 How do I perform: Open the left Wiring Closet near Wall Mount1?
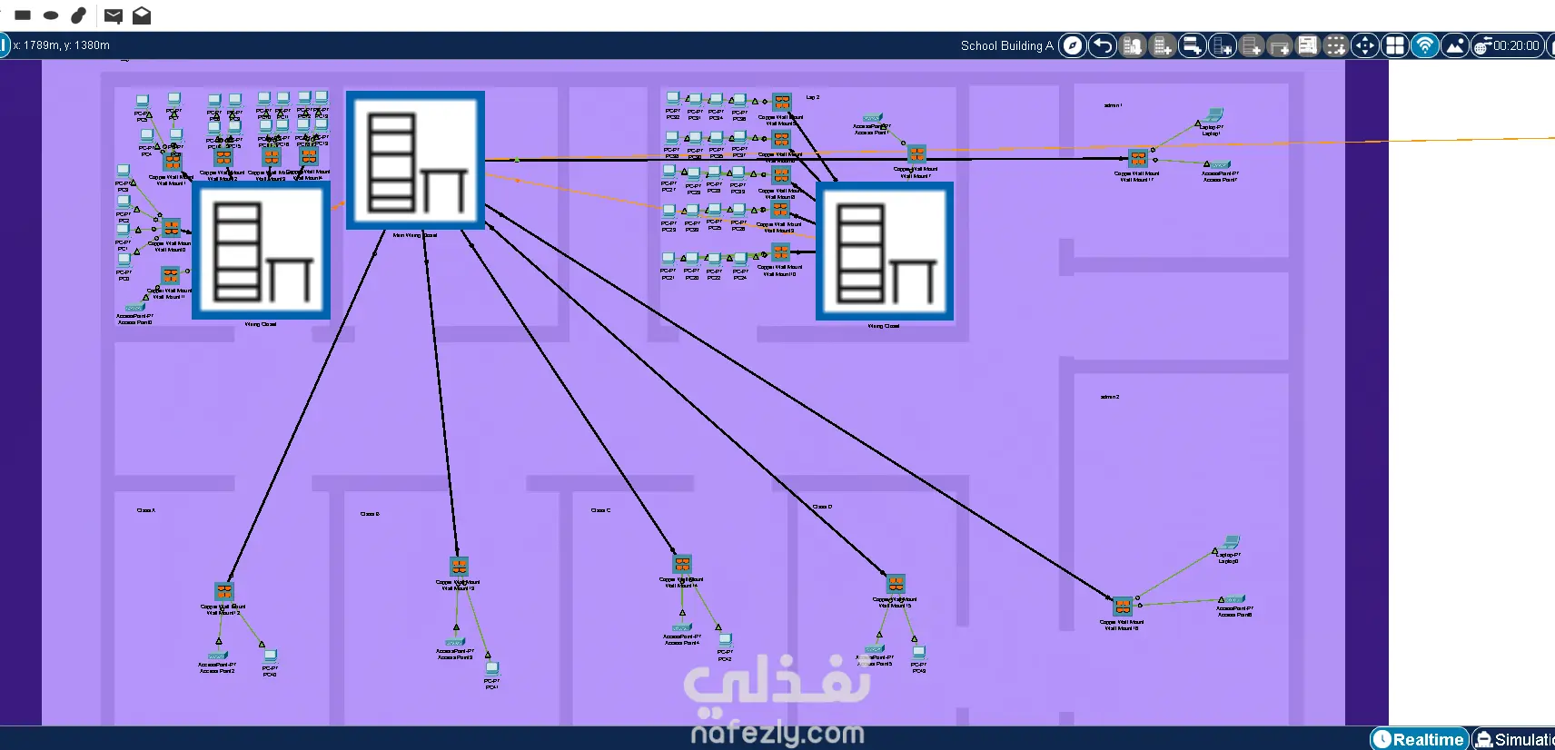pos(261,250)
